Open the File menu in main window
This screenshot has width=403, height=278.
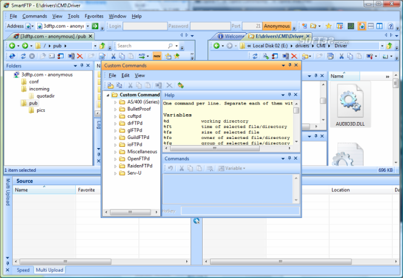click(13, 16)
